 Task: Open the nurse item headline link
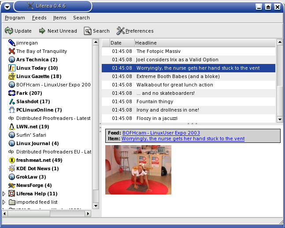[x=183, y=138]
